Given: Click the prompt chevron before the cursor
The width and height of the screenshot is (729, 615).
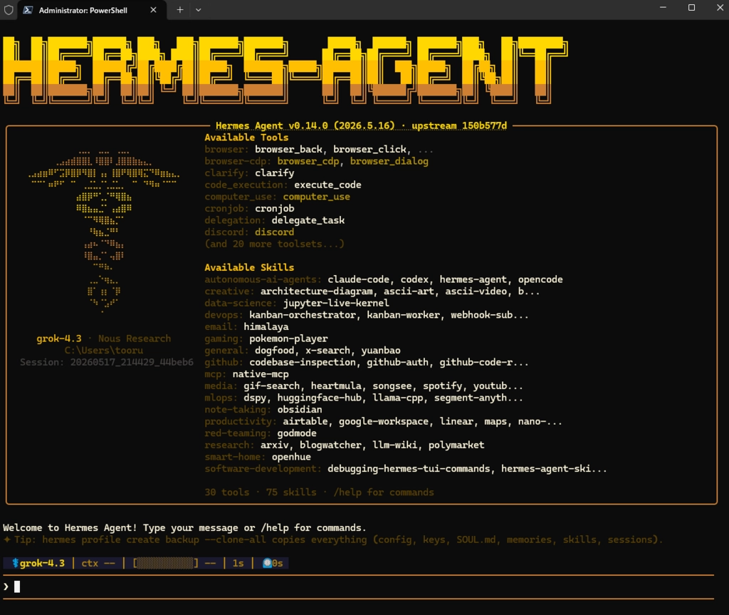Looking at the screenshot, I should click(x=6, y=586).
